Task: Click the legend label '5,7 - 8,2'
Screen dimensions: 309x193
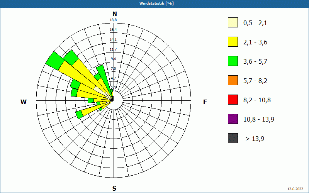Action: [x=255, y=81]
